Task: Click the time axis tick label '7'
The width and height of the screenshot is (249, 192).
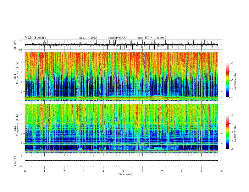Action: (x=162, y=171)
